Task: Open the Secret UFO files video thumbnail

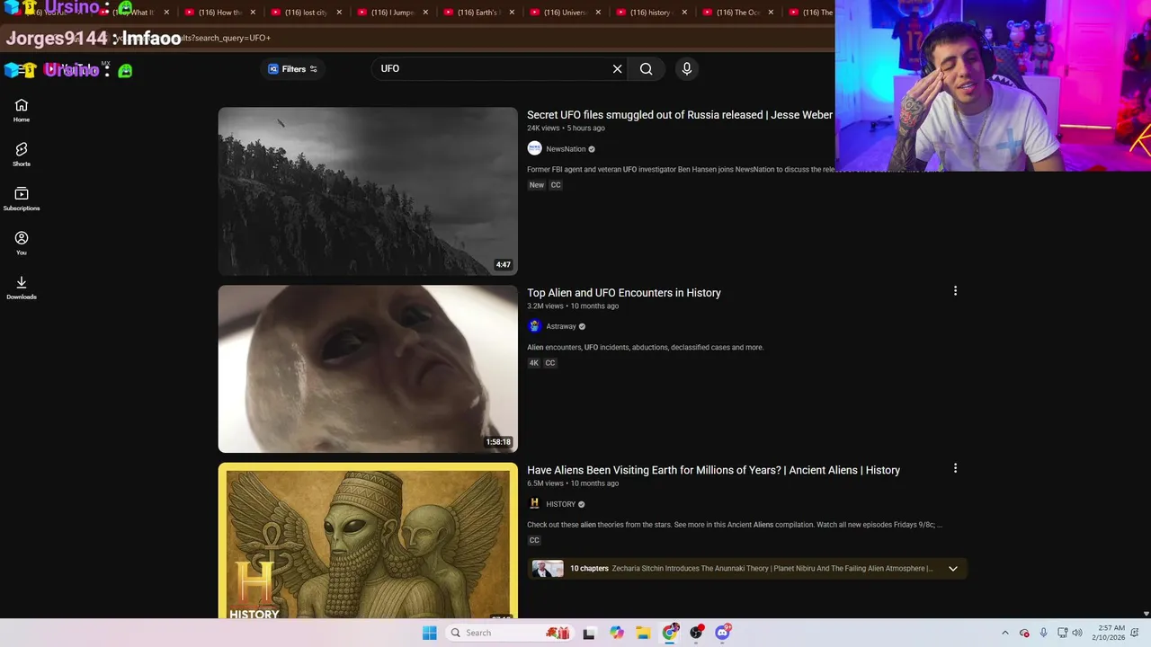Action: pyautogui.click(x=368, y=191)
